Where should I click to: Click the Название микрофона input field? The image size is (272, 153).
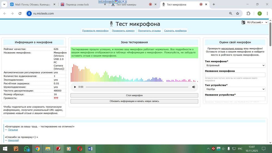(x=235, y=75)
